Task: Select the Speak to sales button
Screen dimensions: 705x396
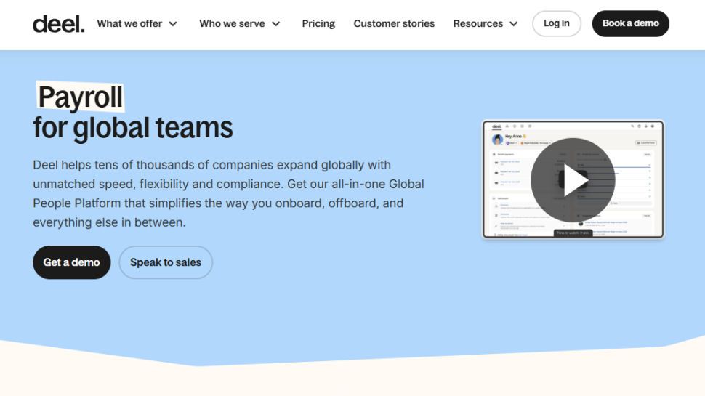Action: (166, 262)
